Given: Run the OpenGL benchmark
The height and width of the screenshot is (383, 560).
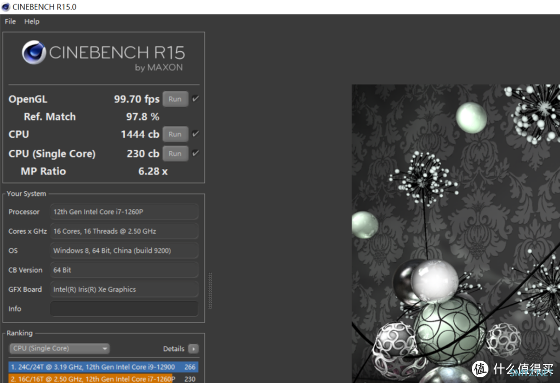Looking at the screenshot, I should tap(175, 99).
